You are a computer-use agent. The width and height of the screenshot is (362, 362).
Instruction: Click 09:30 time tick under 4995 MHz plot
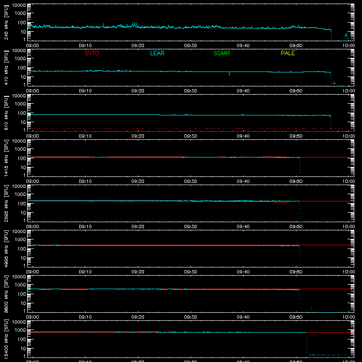point(191,272)
